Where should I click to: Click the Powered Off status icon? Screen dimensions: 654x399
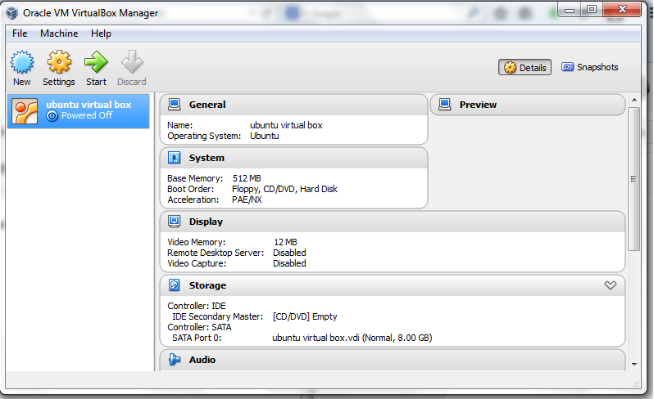[52, 116]
